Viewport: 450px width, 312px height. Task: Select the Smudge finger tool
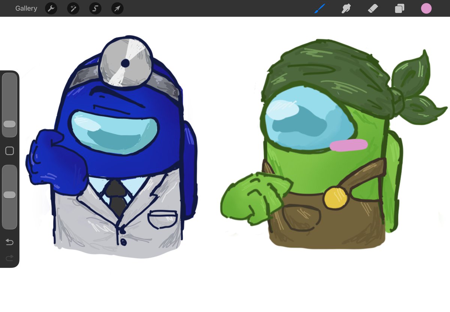point(346,8)
